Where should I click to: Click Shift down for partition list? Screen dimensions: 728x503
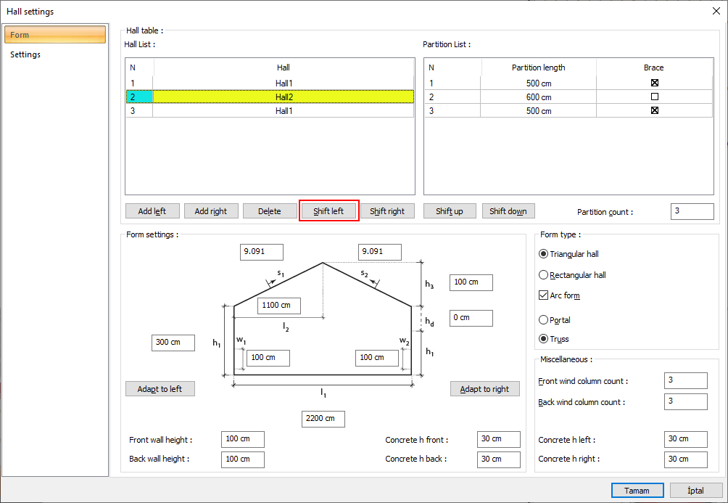508,211
